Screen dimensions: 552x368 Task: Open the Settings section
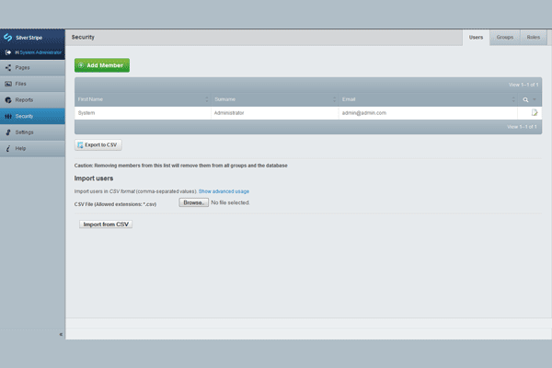click(x=32, y=132)
